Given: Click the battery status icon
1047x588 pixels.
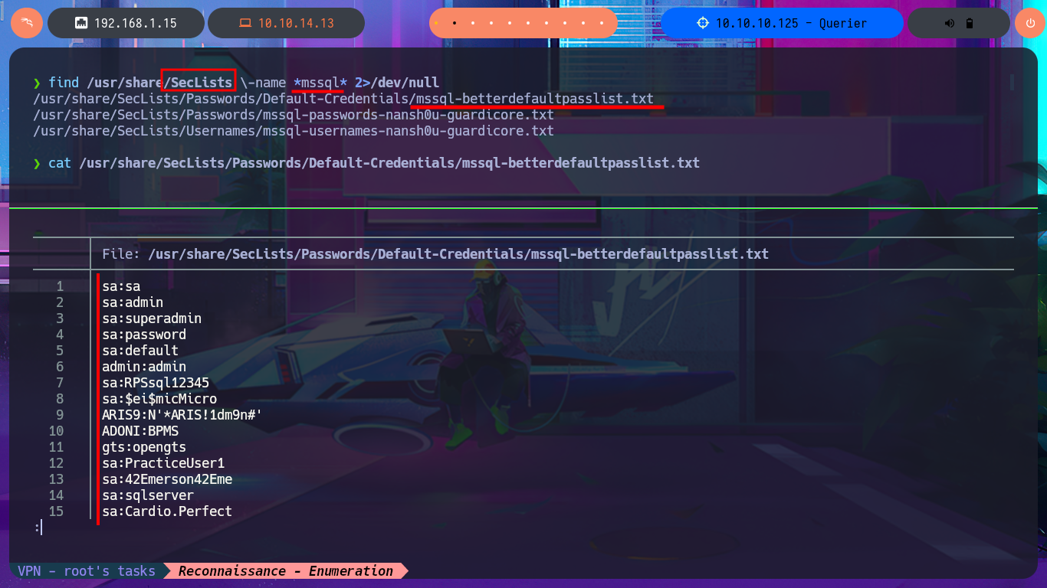Looking at the screenshot, I should click(x=970, y=23).
